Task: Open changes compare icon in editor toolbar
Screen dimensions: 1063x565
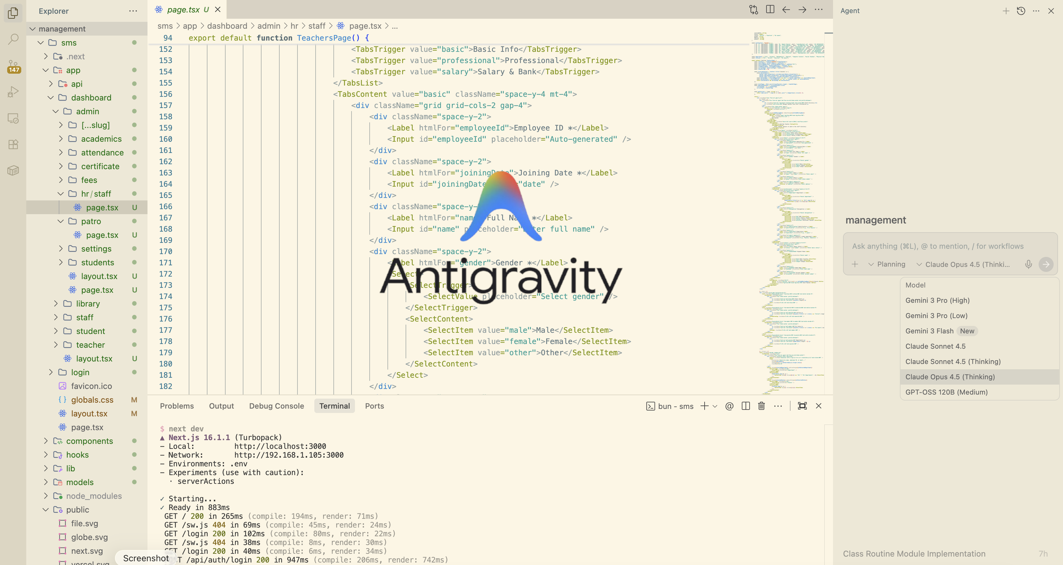Action: 754,9
